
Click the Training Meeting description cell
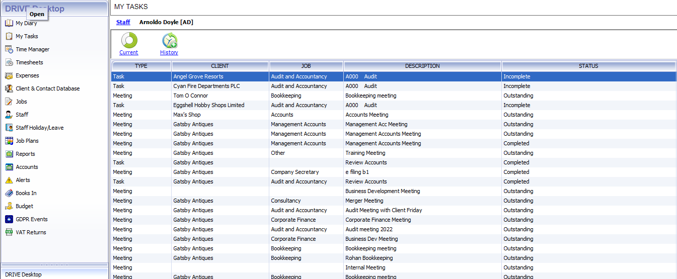(x=422, y=153)
